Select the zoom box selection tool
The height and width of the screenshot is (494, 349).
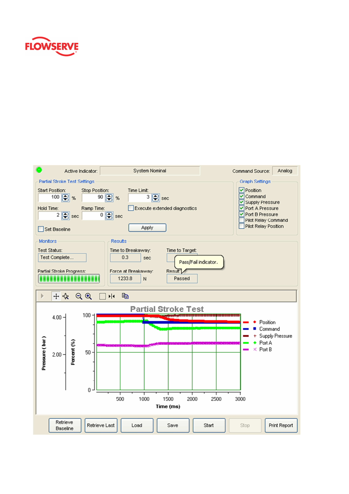pyautogui.click(x=102, y=296)
